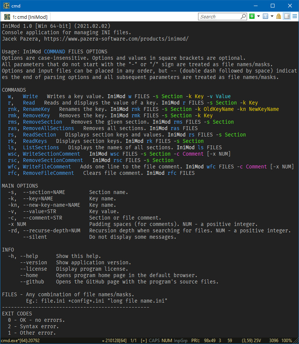Screen dimensions: 299x344
Task: Open the new console dropdown arrow
Action: [x=258, y=17]
